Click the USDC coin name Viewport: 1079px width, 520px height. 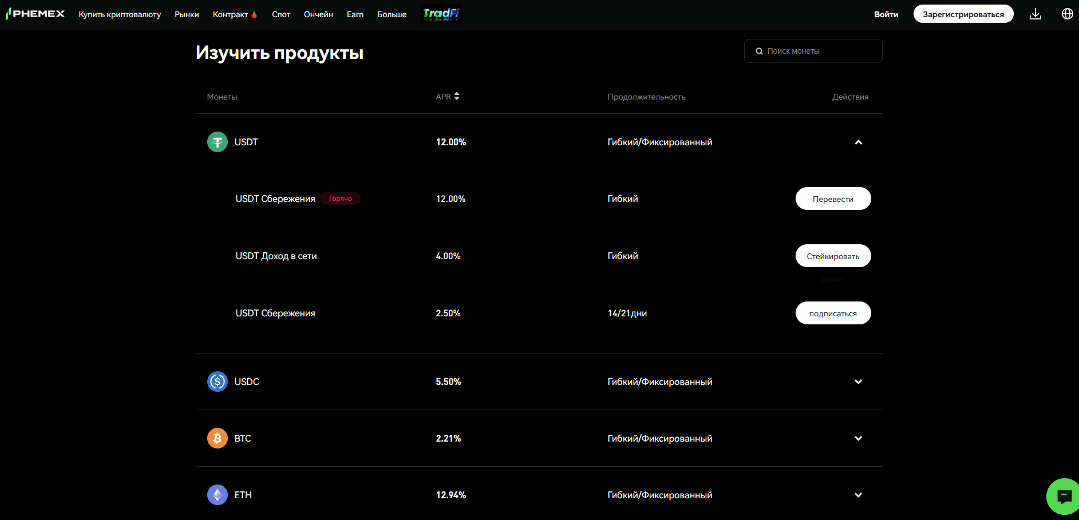247,382
